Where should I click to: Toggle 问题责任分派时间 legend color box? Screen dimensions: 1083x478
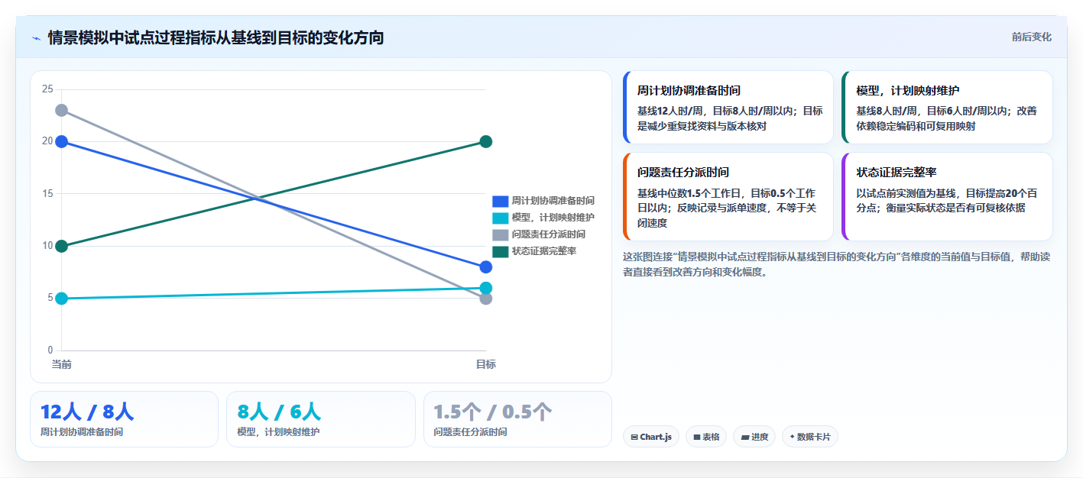[x=500, y=234]
